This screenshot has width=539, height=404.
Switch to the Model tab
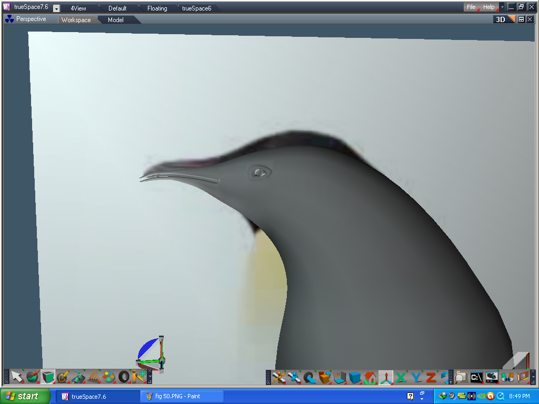coord(115,19)
